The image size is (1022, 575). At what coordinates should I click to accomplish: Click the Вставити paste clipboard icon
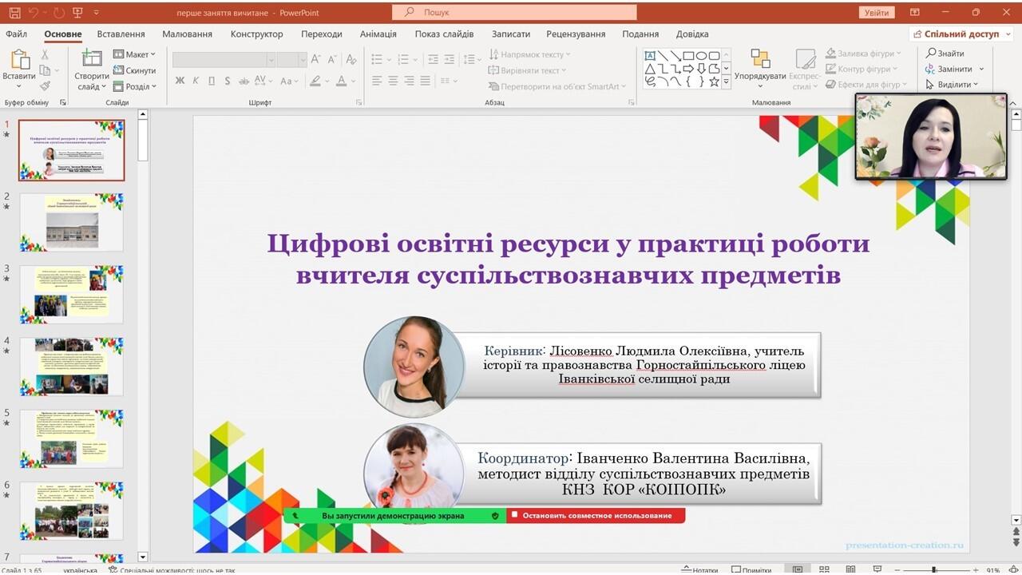click(x=19, y=60)
